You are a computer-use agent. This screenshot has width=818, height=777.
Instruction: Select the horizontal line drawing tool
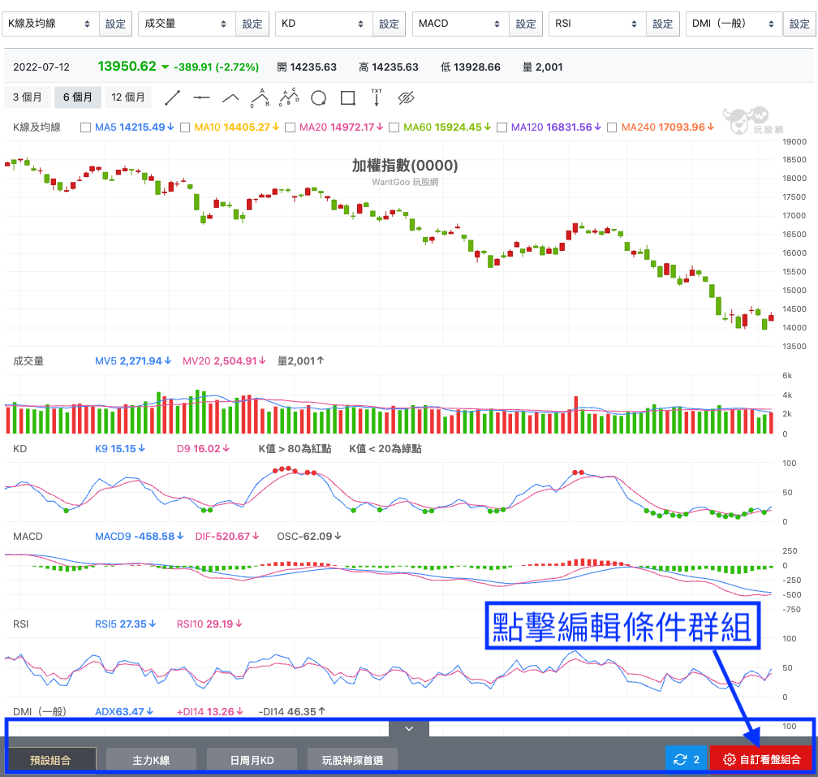201,98
